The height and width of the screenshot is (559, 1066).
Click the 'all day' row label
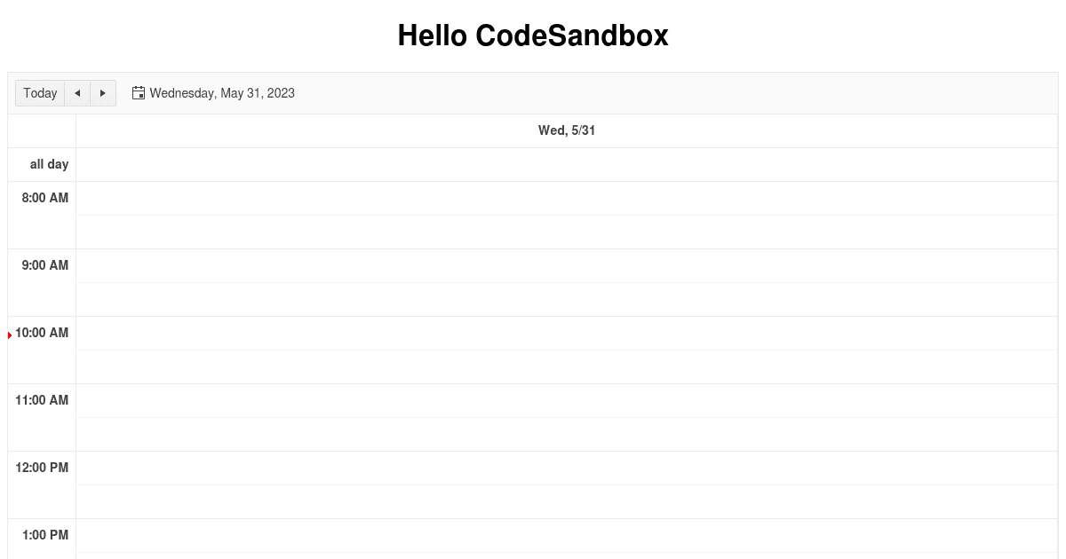pos(49,164)
